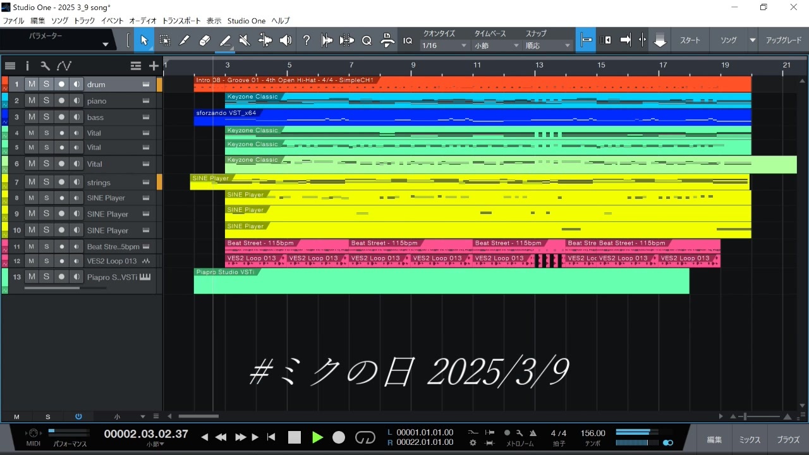
Task: Solo the bass track
Action: click(46, 117)
